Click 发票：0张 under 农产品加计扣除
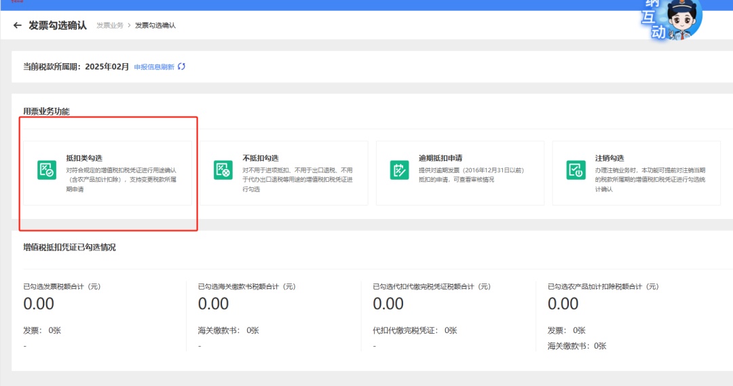The width and height of the screenshot is (733, 386). 567,330
